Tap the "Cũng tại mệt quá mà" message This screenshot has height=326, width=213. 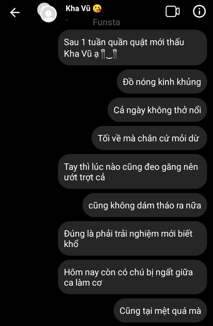(160, 311)
